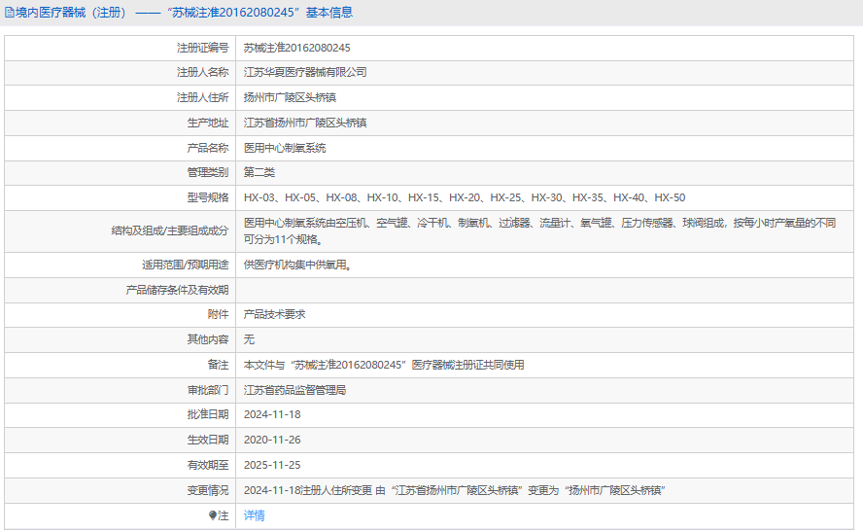Viewport: 863px width, 531px height.
Task: Click the 批准日期 row label
Action: pos(208,414)
